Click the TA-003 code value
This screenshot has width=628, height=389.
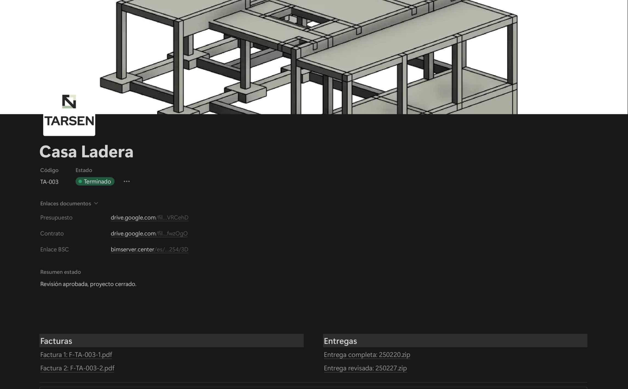pyautogui.click(x=49, y=182)
